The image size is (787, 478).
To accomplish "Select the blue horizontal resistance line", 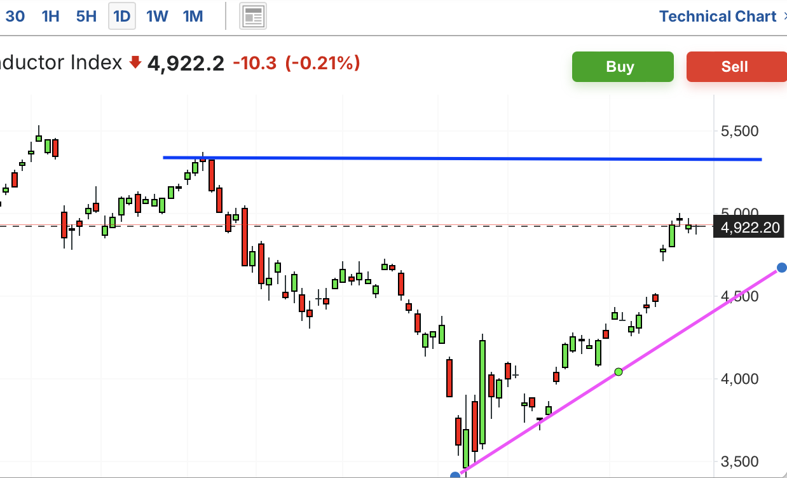I will click(x=463, y=158).
